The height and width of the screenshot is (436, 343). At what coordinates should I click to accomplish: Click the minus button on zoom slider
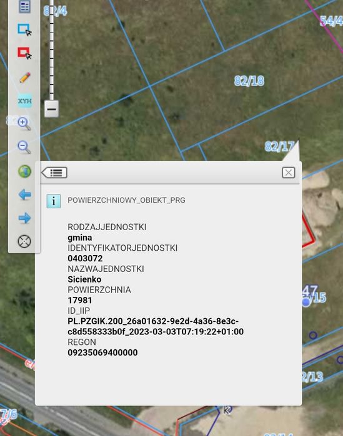pyautogui.click(x=51, y=109)
